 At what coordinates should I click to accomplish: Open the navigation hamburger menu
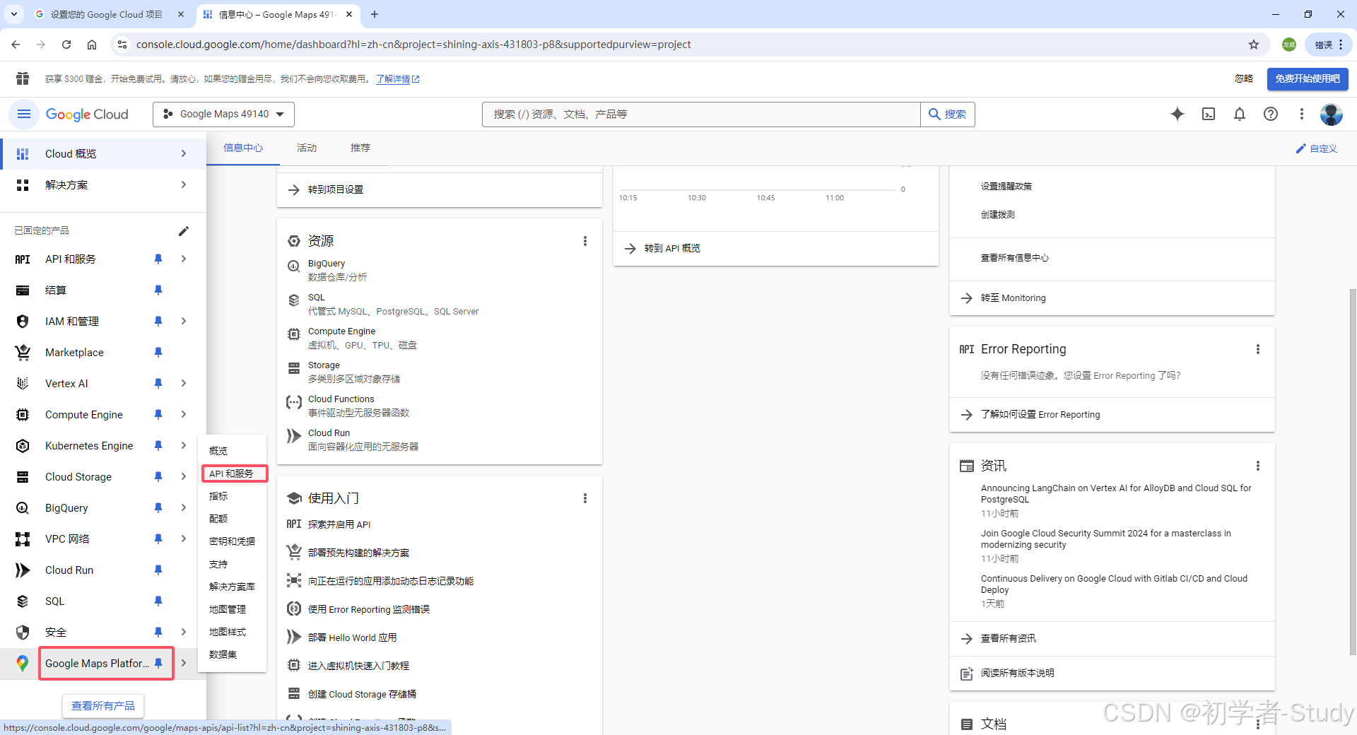(x=24, y=114)
